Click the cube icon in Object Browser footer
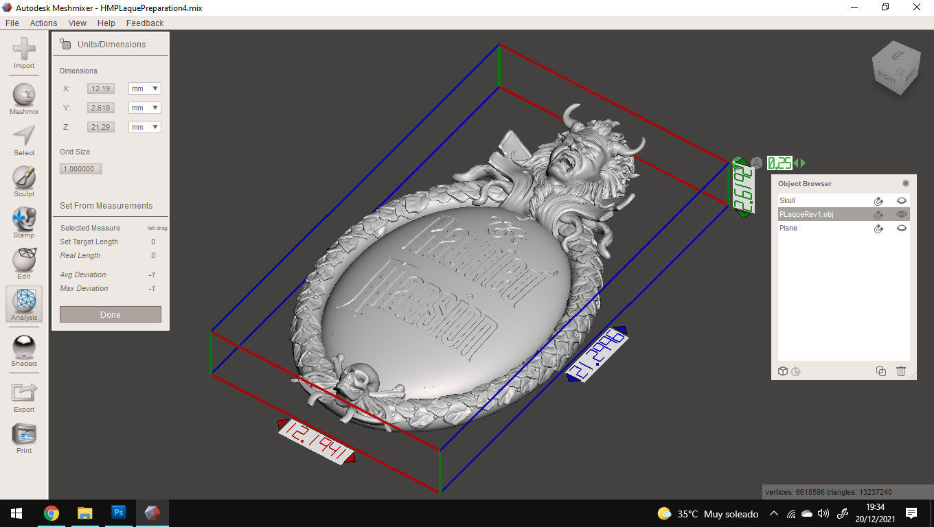The width and height of the screenshot is (934, 527). click(x=783, y=371)
